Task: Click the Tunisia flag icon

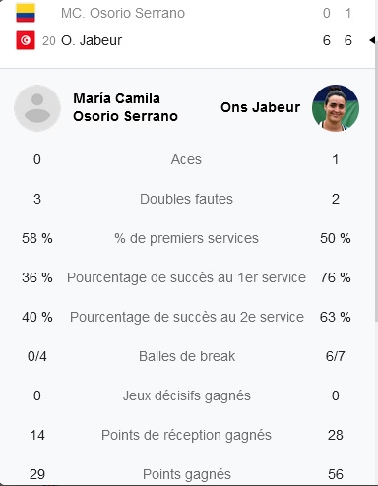Action: click(x=26, y=40)
